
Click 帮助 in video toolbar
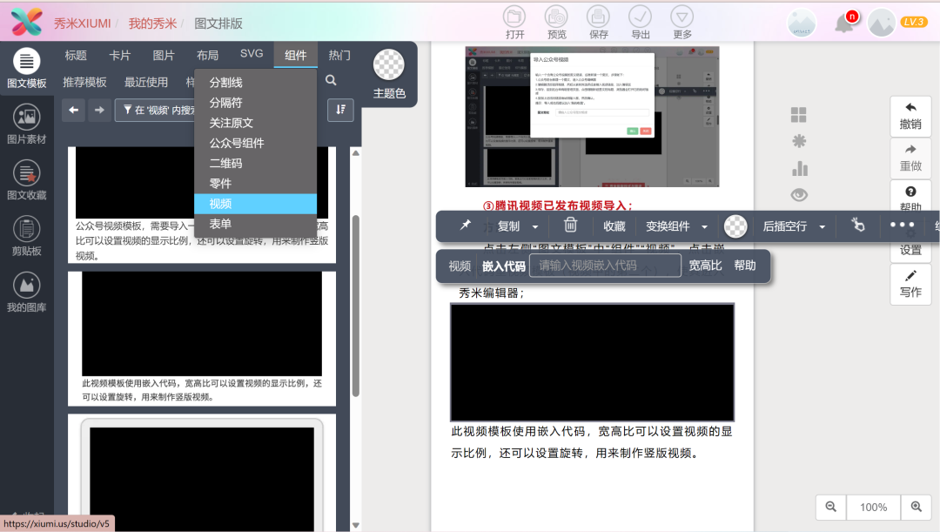(x=744, y=265)
